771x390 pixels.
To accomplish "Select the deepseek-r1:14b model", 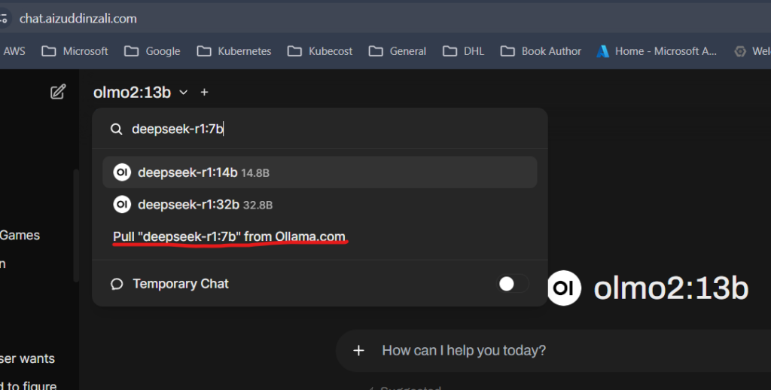I will tap(319, 172).
